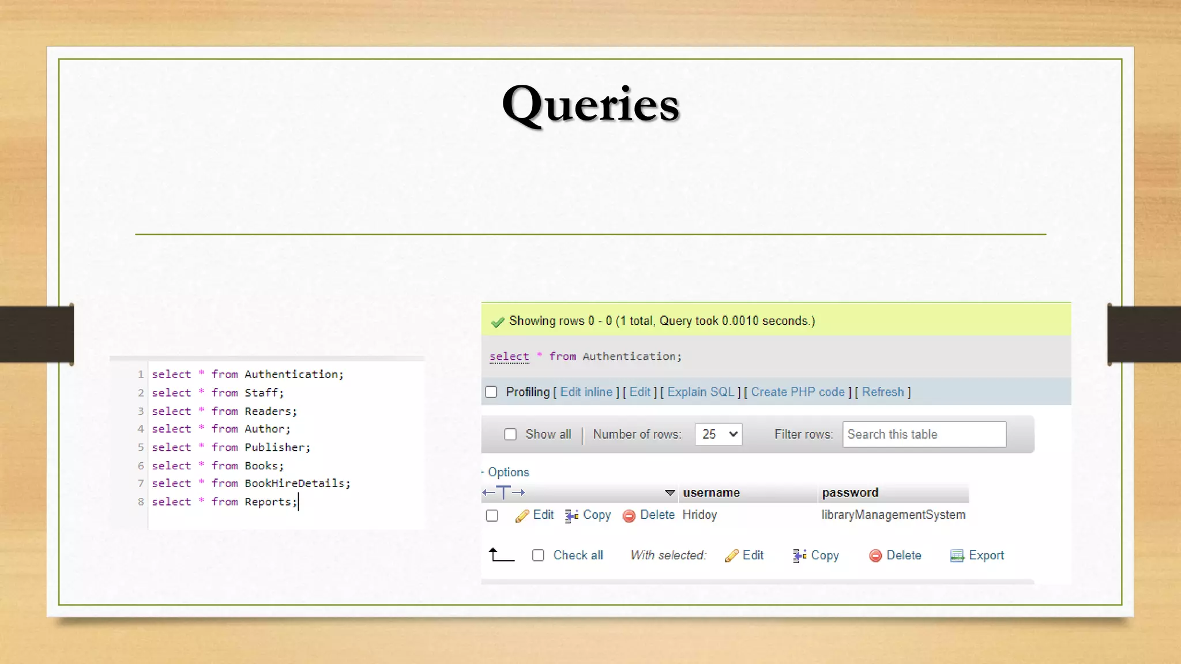Image resolution: width=1181 pixels, height=664 pixels.
Task: Open the Explain SQL link
Action: tap(701, 392)
